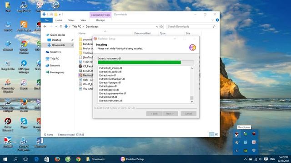Click the Bluetooth icon in the tray popup
This screenshot has width=291, height=163.
tap(237, 151)
